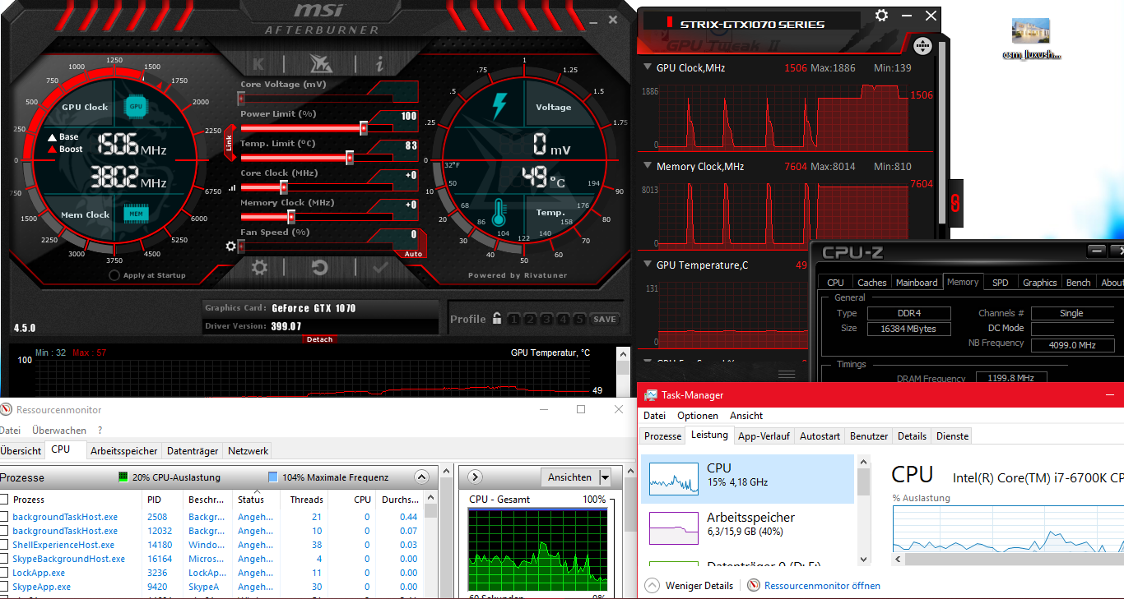Select the Arbeitsspeicher item in the Leistung list
The width and height of the screenshot is (1124, 599).
click(748, 527)
